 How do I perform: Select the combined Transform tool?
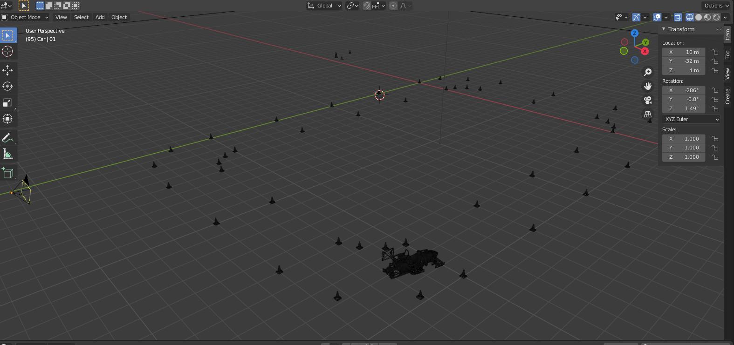pos(8,119)
